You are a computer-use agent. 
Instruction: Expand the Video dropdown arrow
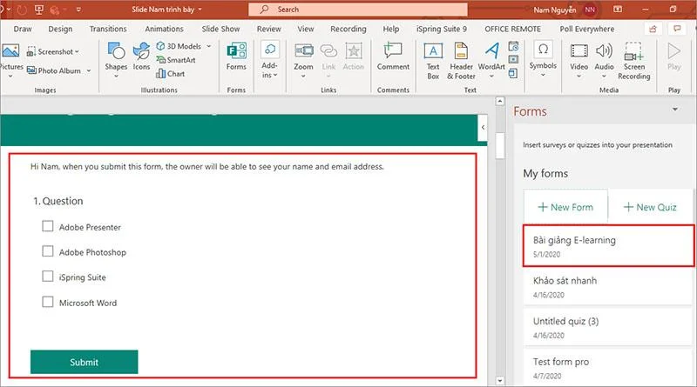[579, 77]
